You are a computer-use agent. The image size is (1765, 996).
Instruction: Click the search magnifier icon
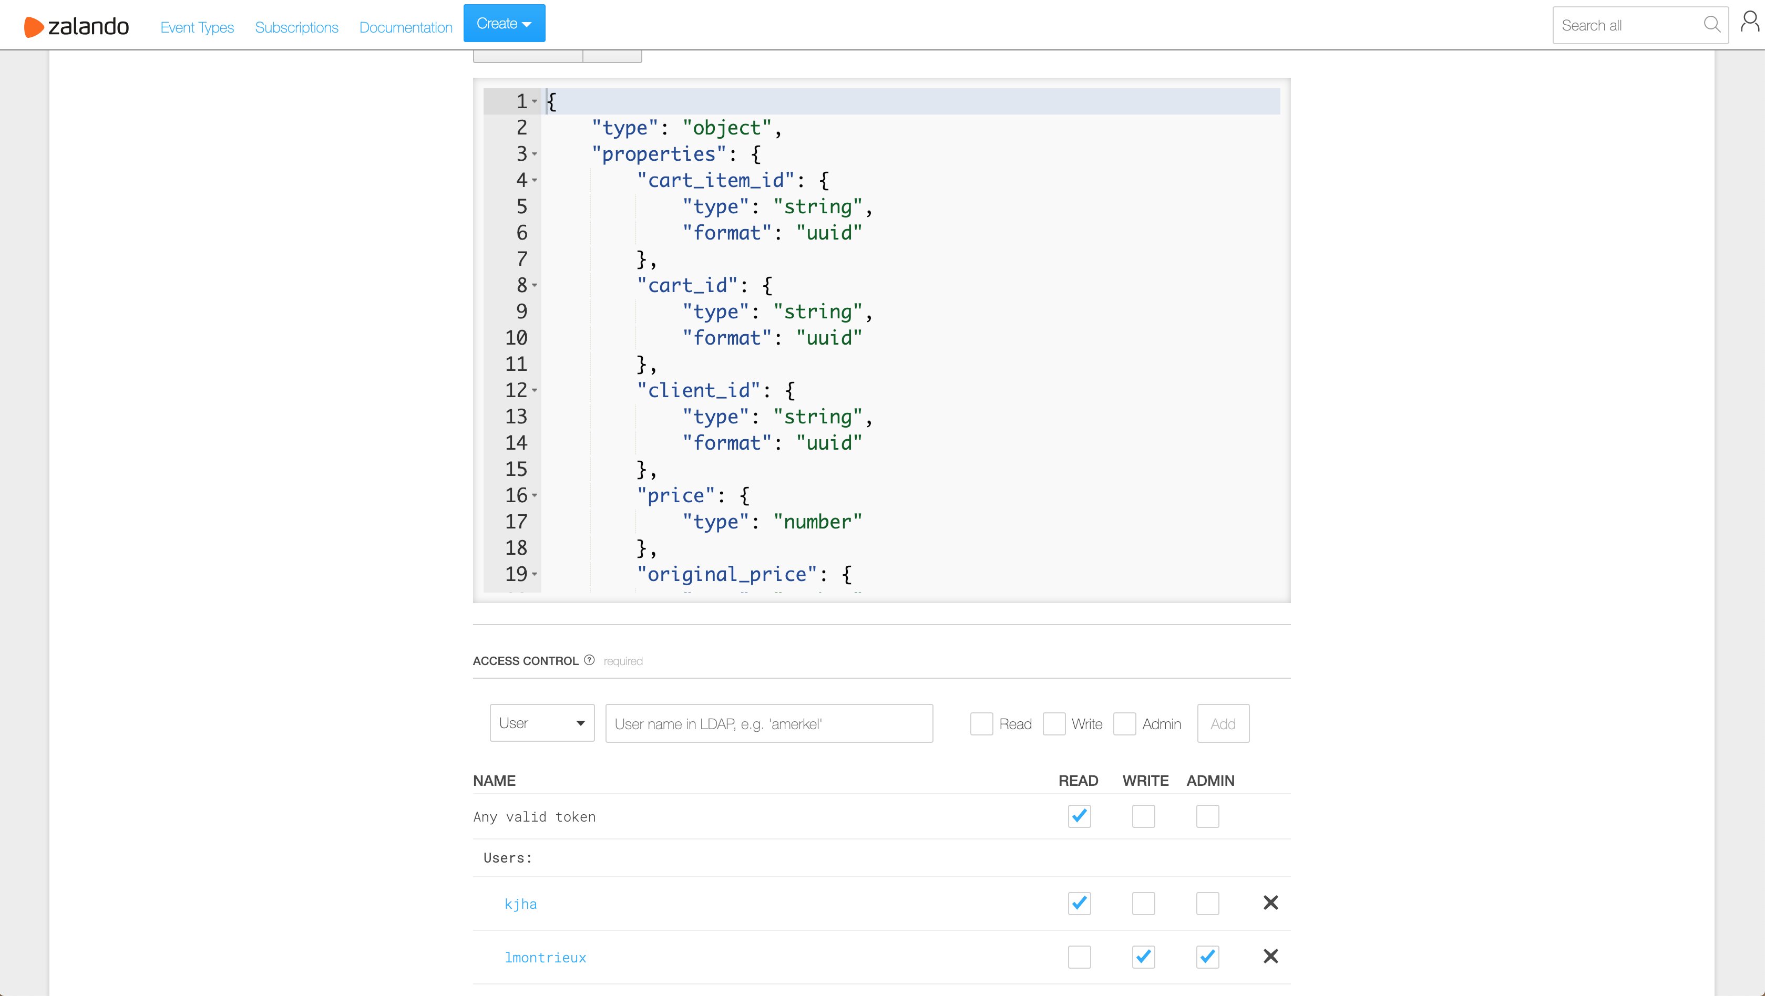tap(1711, 25)
